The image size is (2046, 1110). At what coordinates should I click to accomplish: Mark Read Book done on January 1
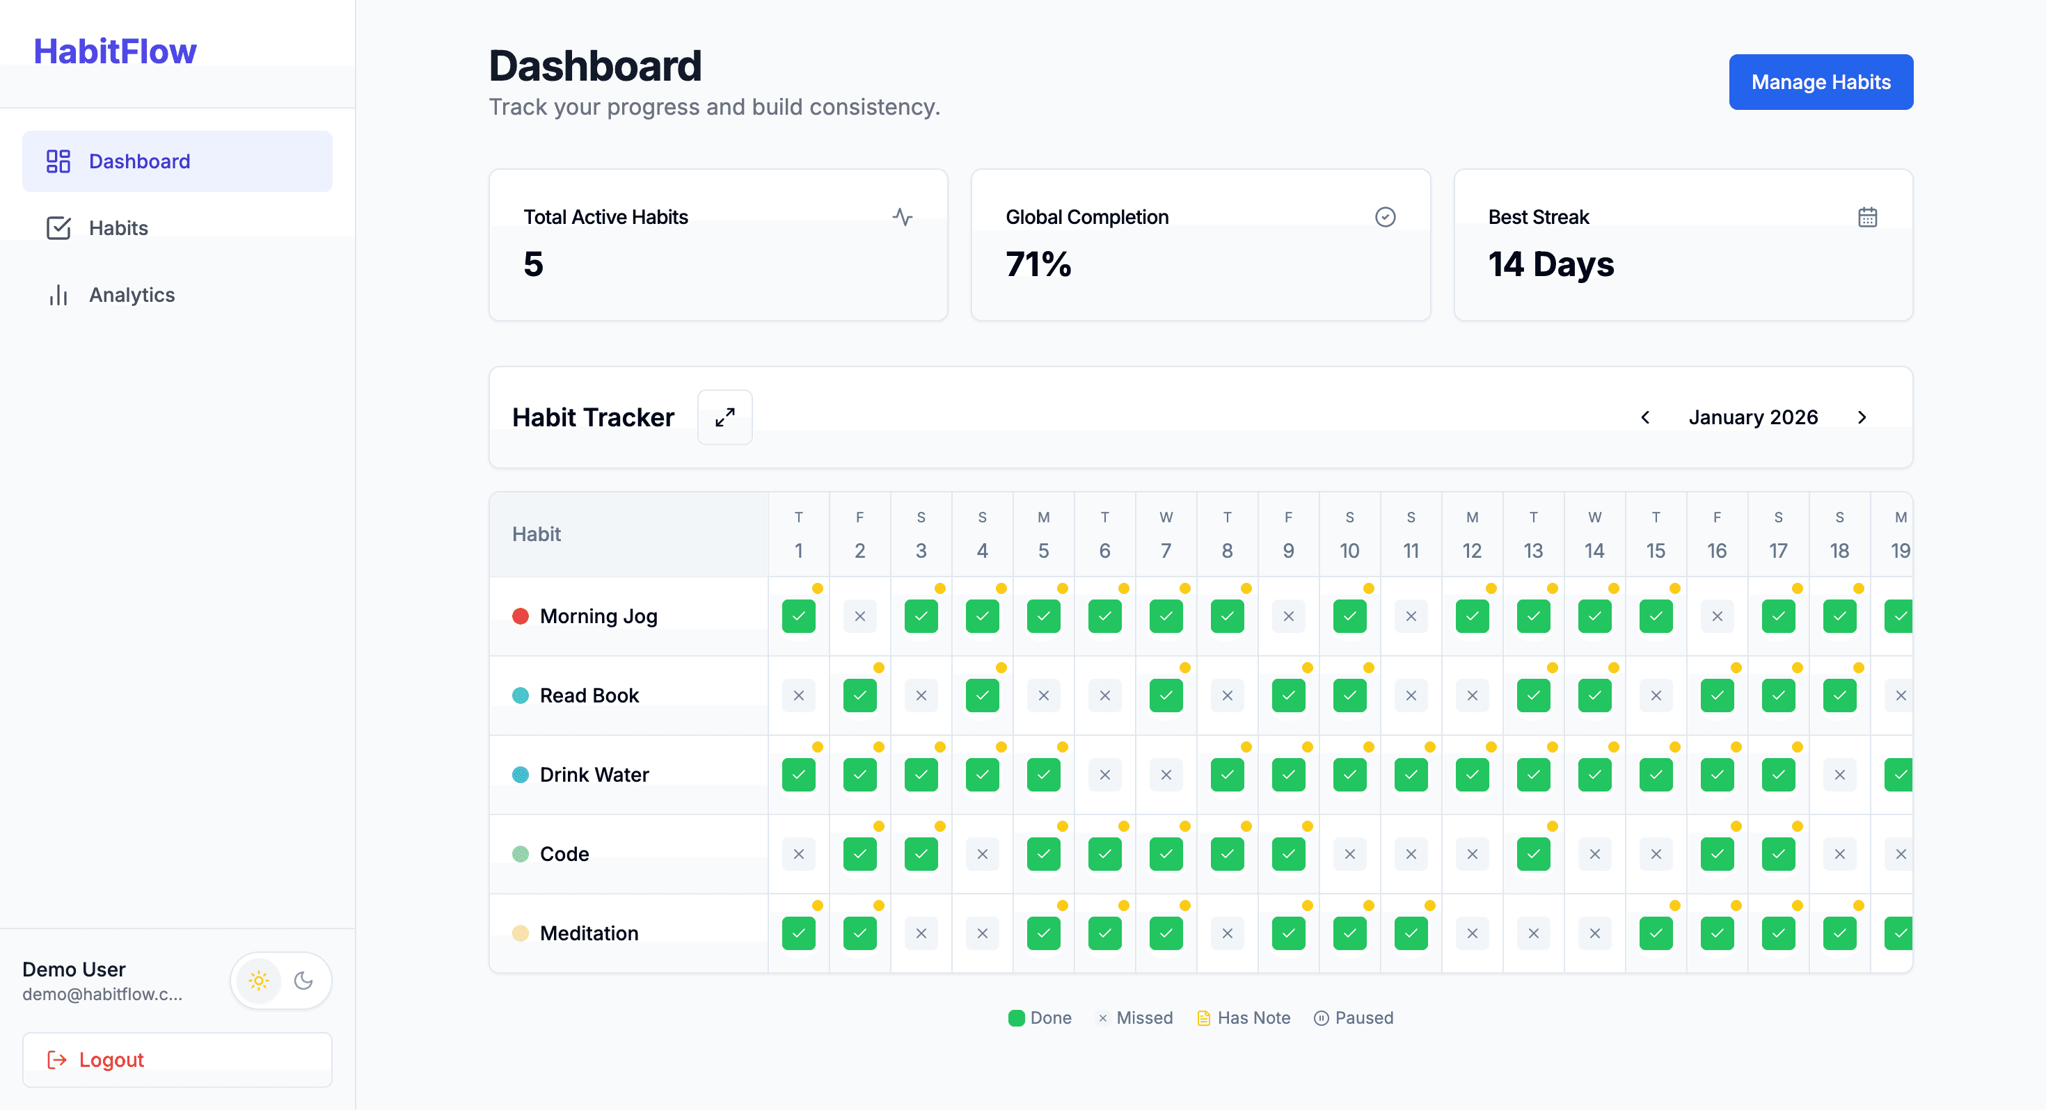(798, 695)
